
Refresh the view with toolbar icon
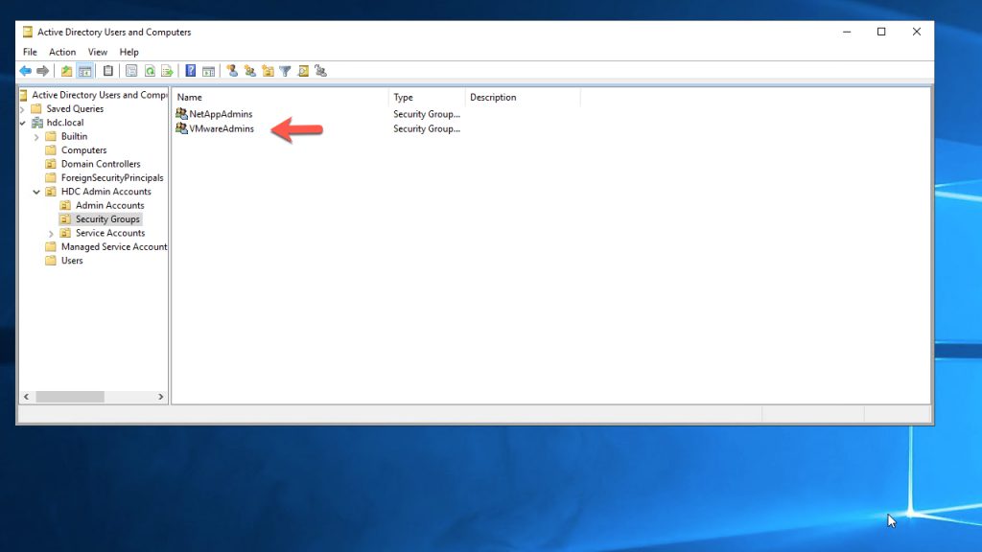[150, 71]
